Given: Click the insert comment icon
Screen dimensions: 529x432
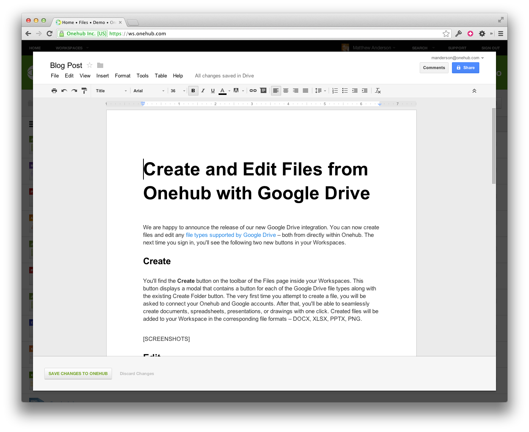Looking at the screenshot, I should click(x=263, y=91).
